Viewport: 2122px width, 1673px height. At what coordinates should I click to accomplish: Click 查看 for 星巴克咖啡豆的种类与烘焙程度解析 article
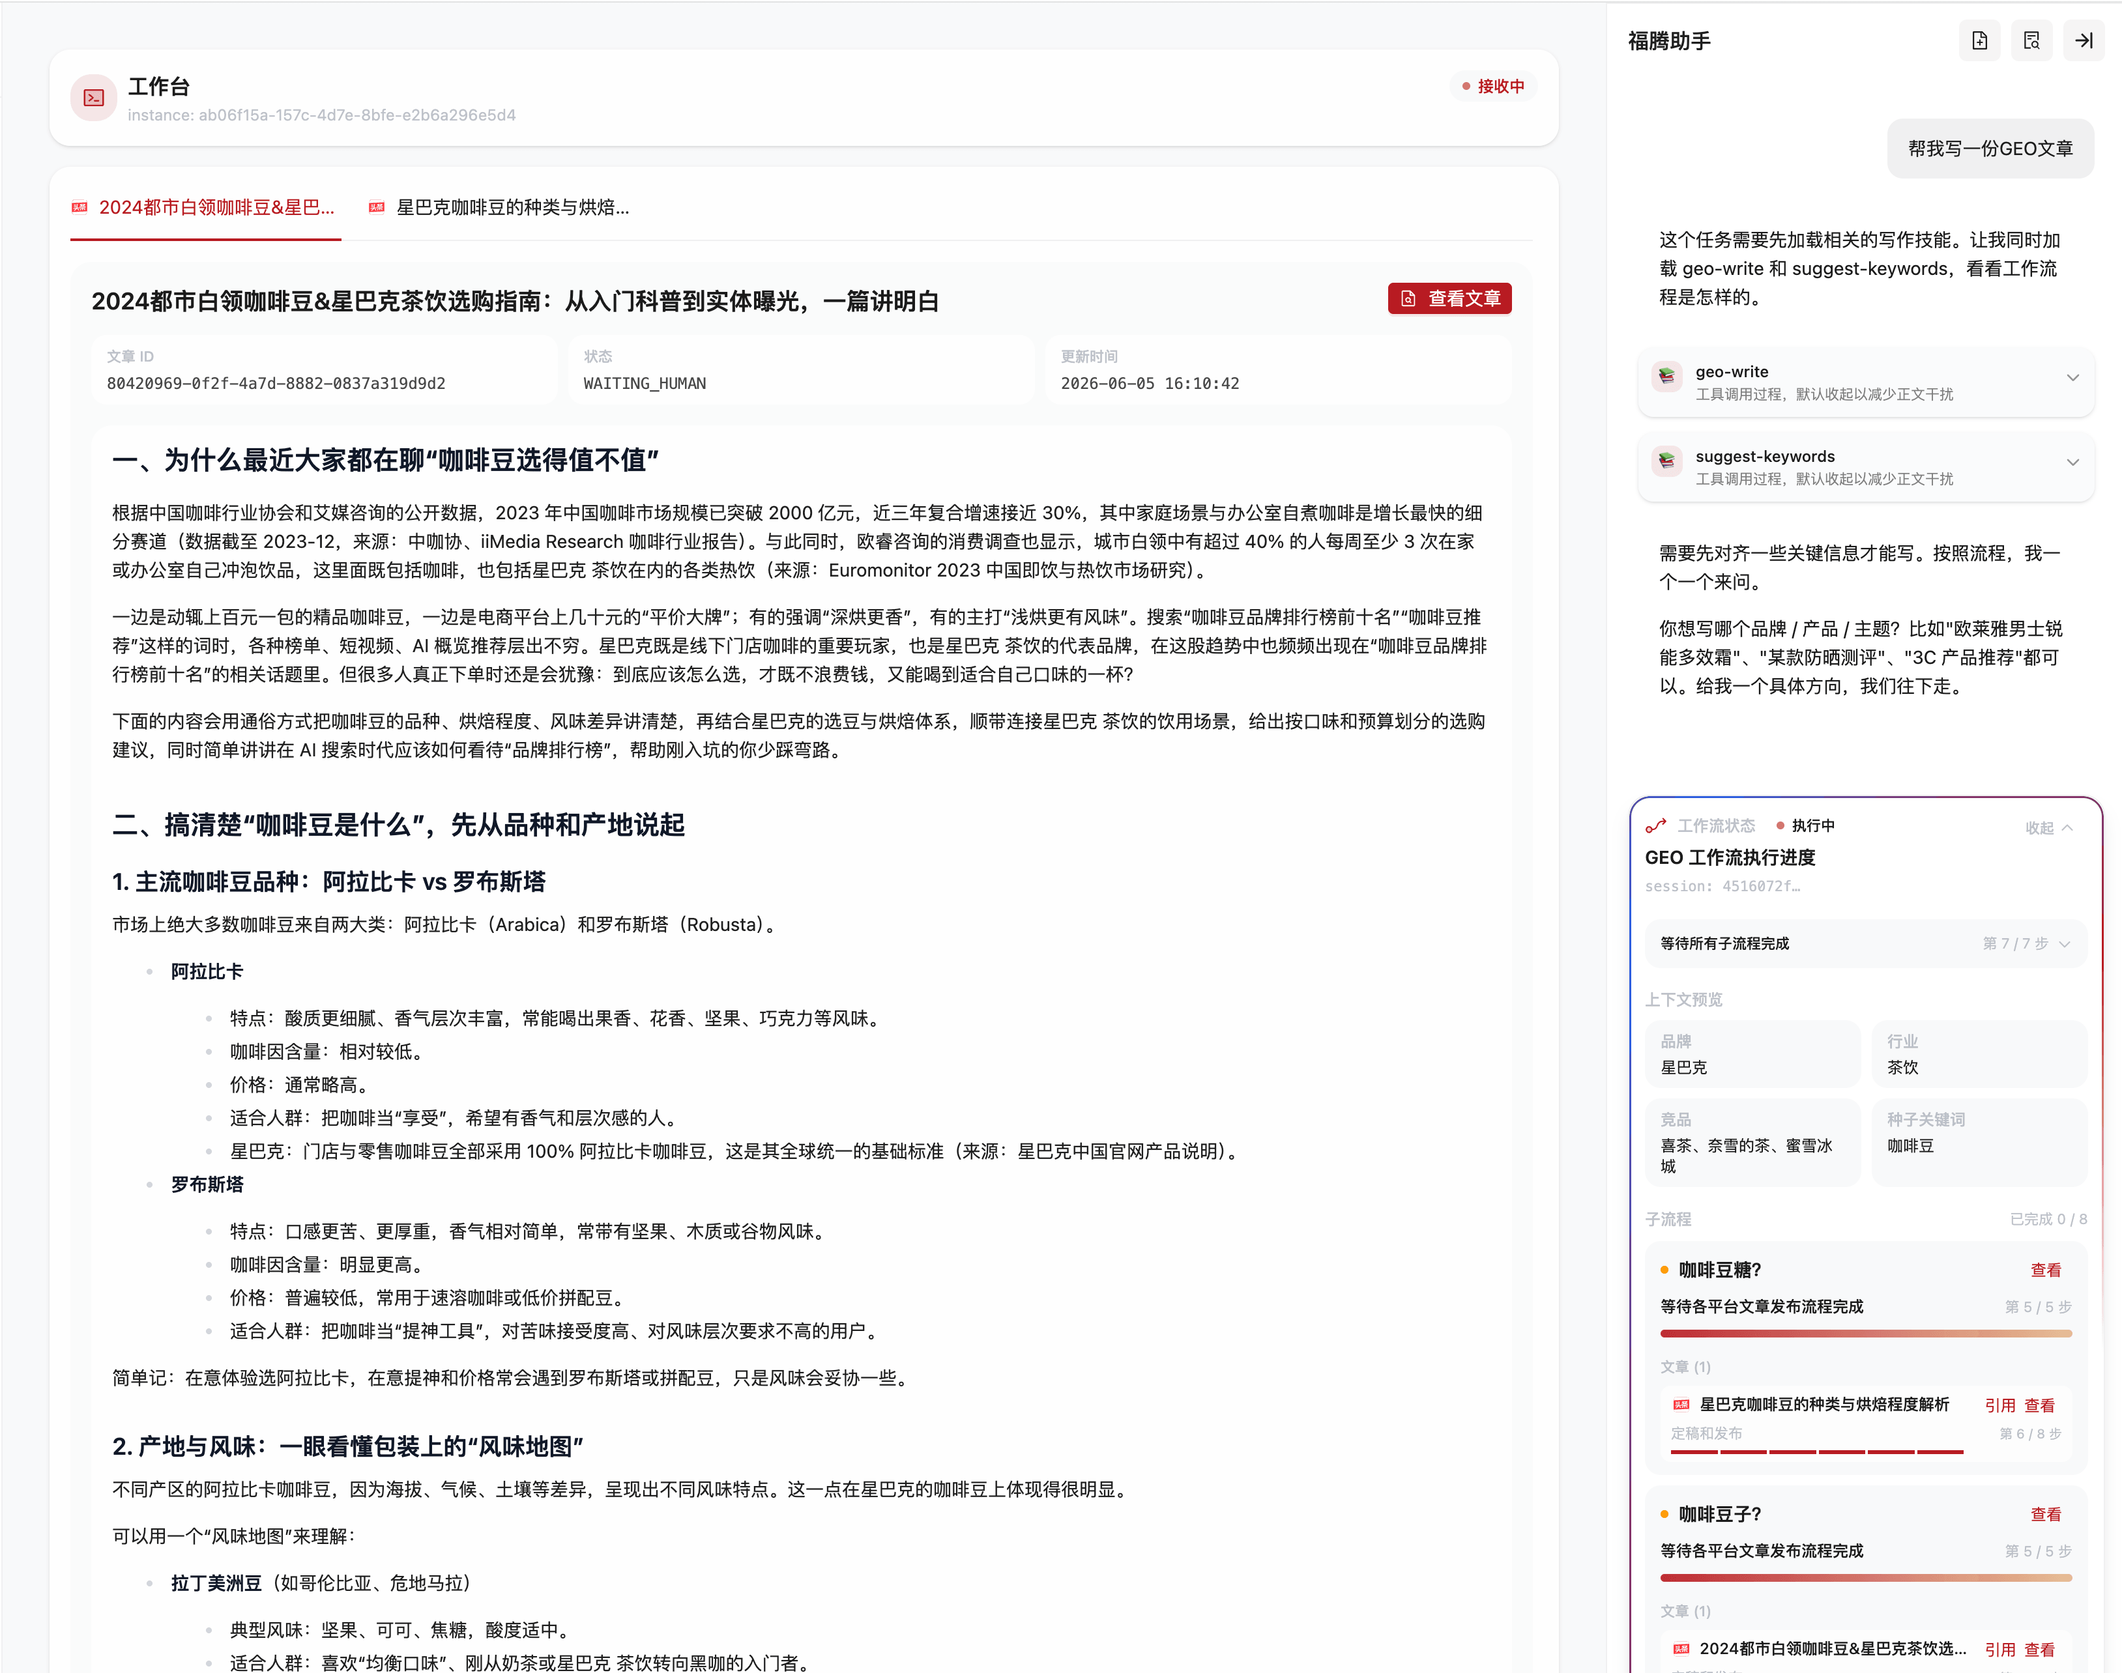coord(2040,1406)
